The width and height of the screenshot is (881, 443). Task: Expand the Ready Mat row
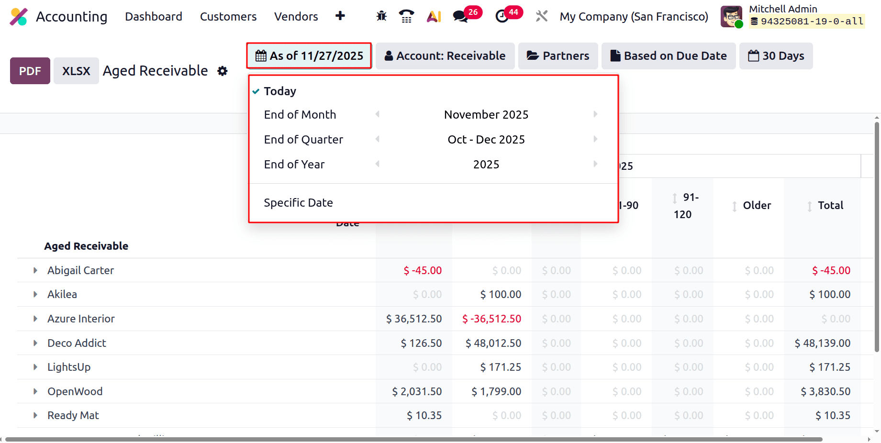pos(35,415)
